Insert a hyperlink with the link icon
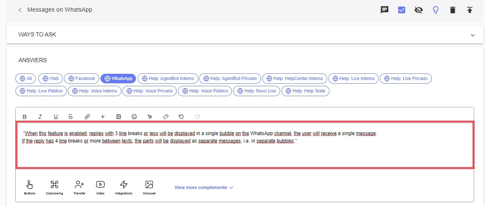The image size is (485, 206). tap(87, 116)
